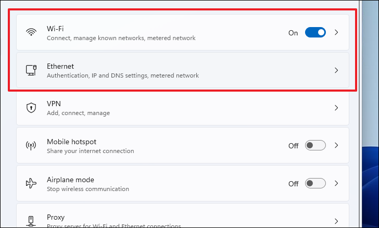Open the VPN settings entry

coord(54,104)
